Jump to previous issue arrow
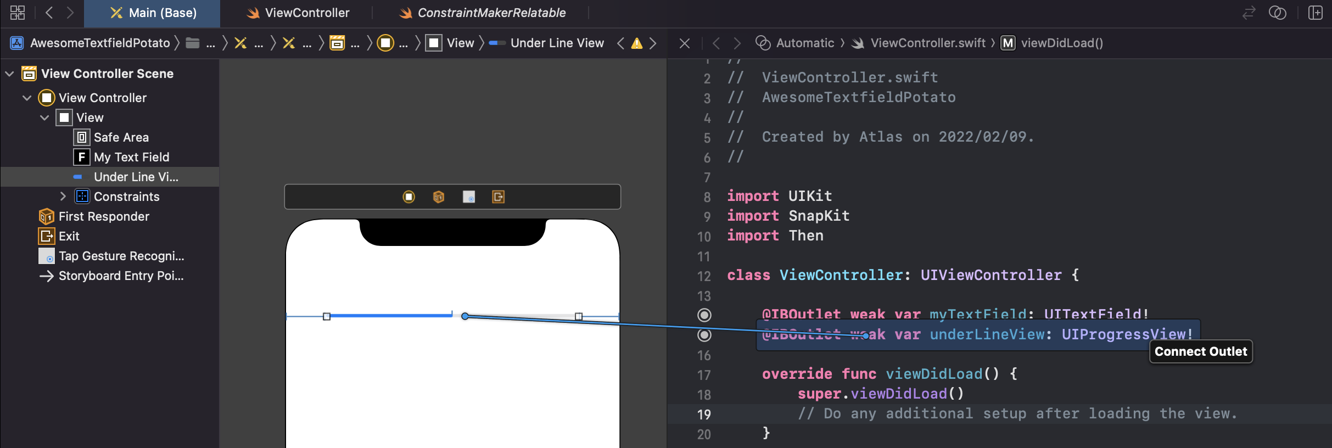This screenshot has height=448, width=1332. (x=620, y=43)
